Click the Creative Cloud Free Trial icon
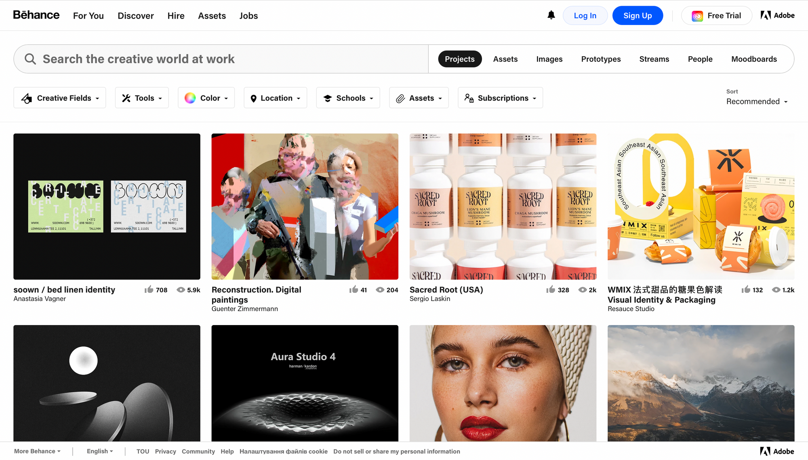 (697, 16)
